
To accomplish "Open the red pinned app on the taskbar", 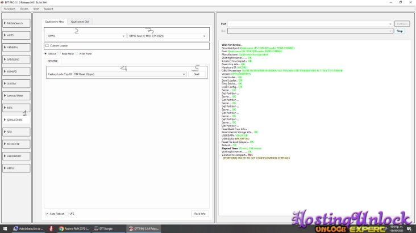I will 51,228.
